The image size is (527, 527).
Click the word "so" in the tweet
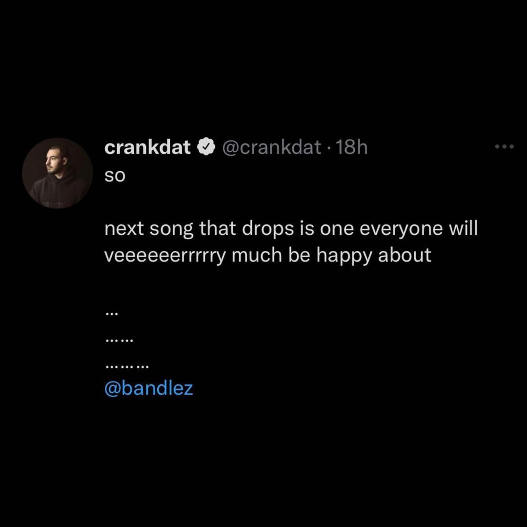coord(115,176)
